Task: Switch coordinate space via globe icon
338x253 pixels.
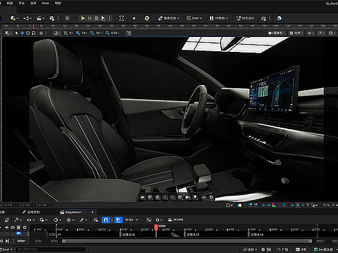Action: click(x=41, y=33)
